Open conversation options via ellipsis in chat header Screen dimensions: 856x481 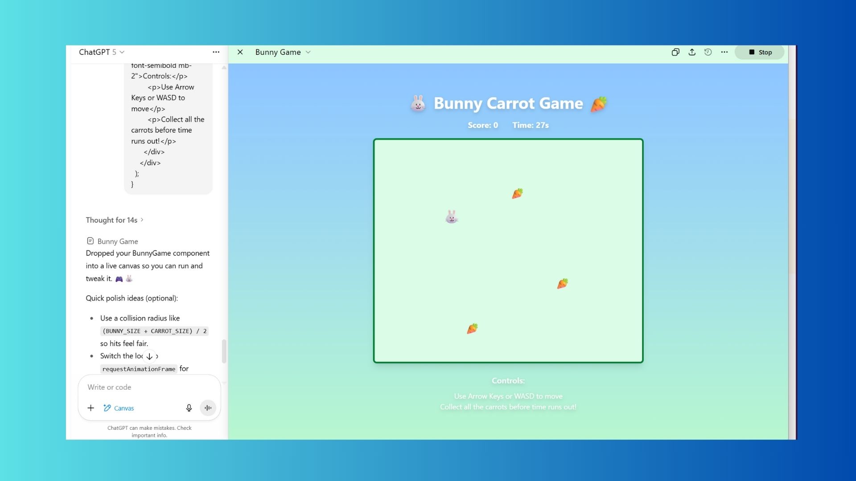click(216, 52)
